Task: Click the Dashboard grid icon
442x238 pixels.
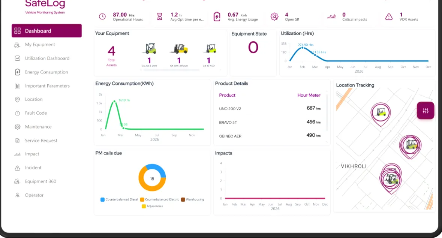Action: (x=18, y=31)
